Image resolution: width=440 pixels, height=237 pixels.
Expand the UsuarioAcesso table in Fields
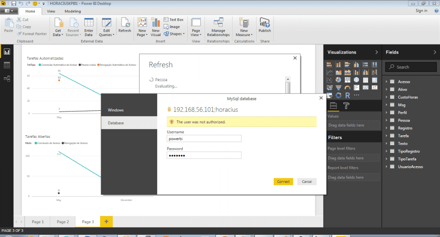tap(386, 167)
